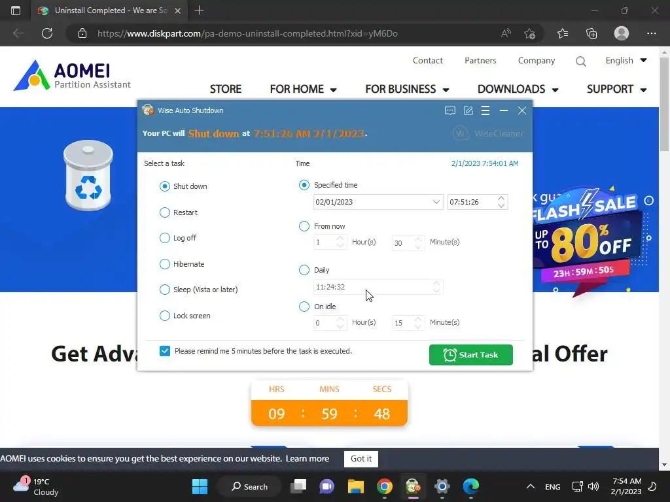
Task: Add this page to favorites star icon
Action: [x=529, y=33]
